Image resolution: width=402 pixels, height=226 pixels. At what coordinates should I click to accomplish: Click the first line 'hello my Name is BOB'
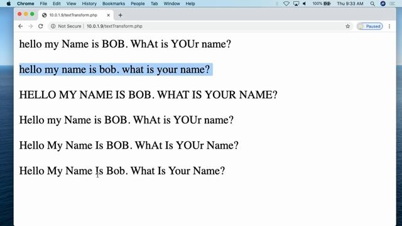125,44
